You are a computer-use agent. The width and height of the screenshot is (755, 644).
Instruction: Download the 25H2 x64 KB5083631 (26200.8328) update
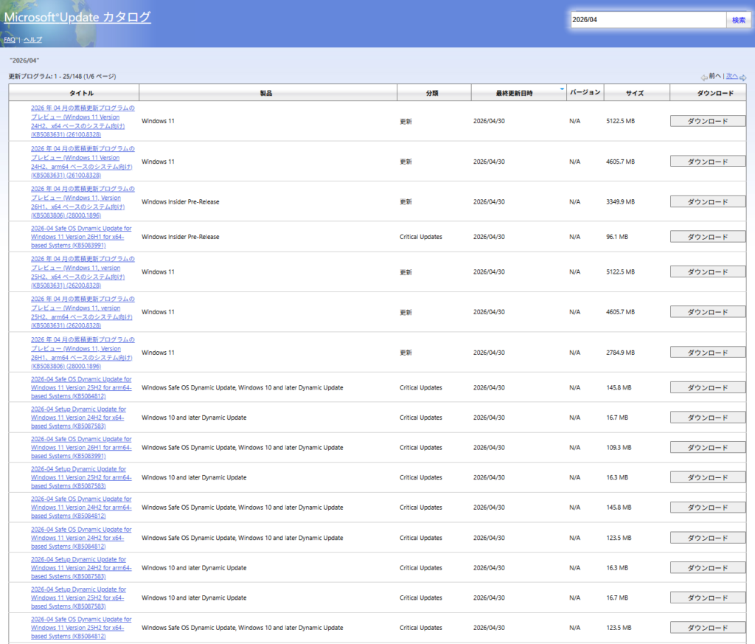pos(707,272)
